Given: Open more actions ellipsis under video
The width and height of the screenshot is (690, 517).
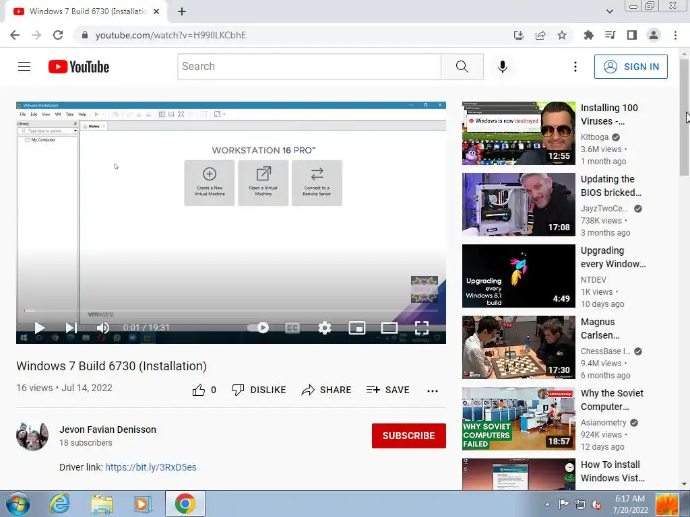Looking at the screenshot, I should click(433, 391).
